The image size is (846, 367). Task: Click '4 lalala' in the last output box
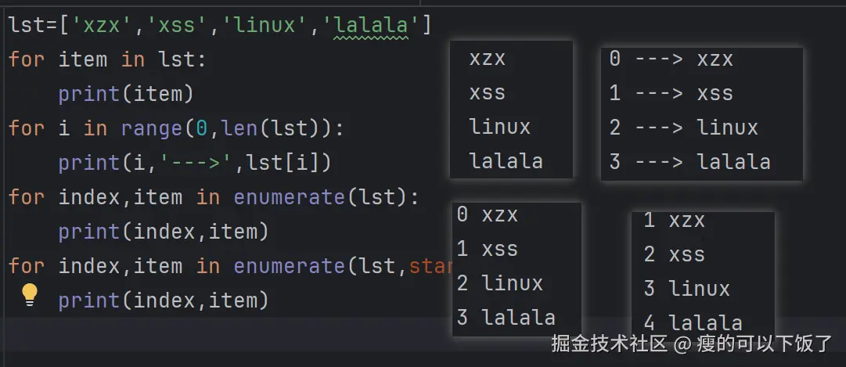click(x=693, y=322)
